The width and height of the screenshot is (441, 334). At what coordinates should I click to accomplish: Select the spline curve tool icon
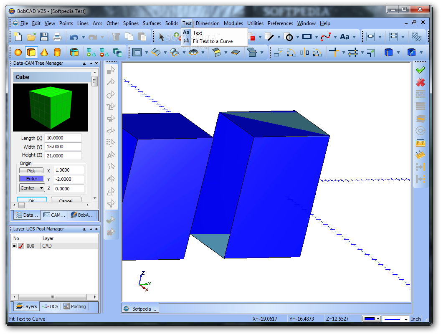[325, 37]
